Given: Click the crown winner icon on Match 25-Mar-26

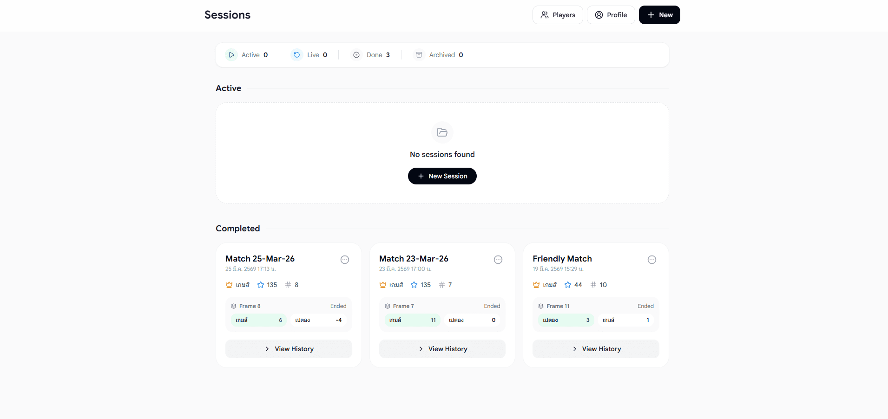Looking at the screenshot, I should coord(229,285).
